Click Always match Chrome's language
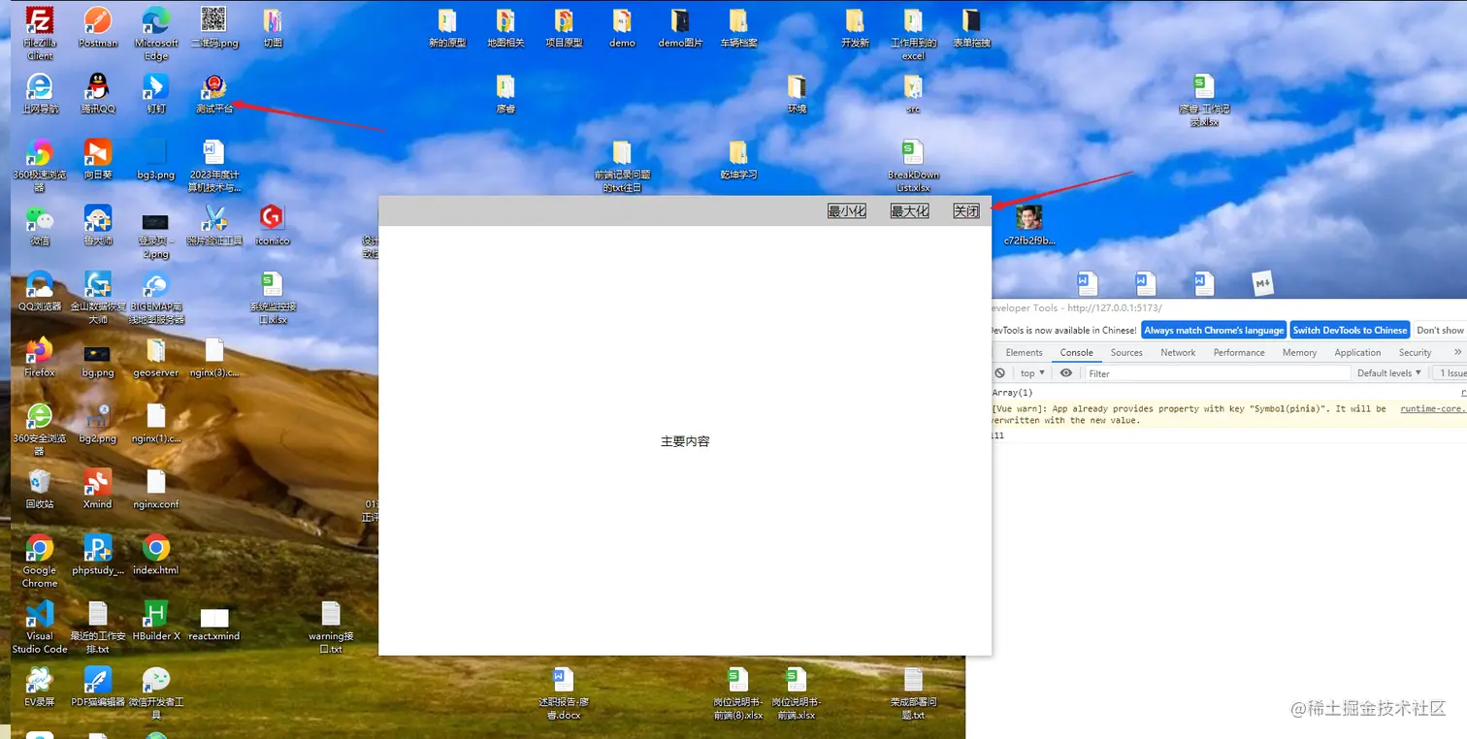This screenshot has height=739, width=1467. (1214, 331)
